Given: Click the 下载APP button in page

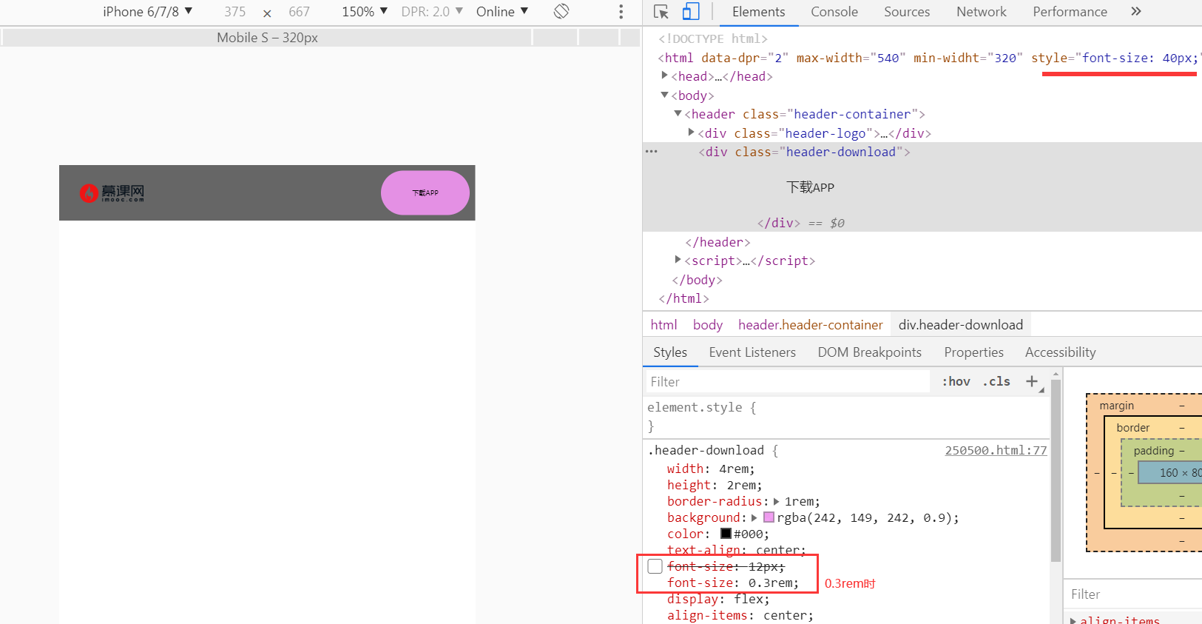Looking at the screenshot, I should (x=425, y=193).
